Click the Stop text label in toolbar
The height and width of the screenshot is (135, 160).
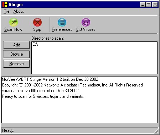tap(37, 29)
